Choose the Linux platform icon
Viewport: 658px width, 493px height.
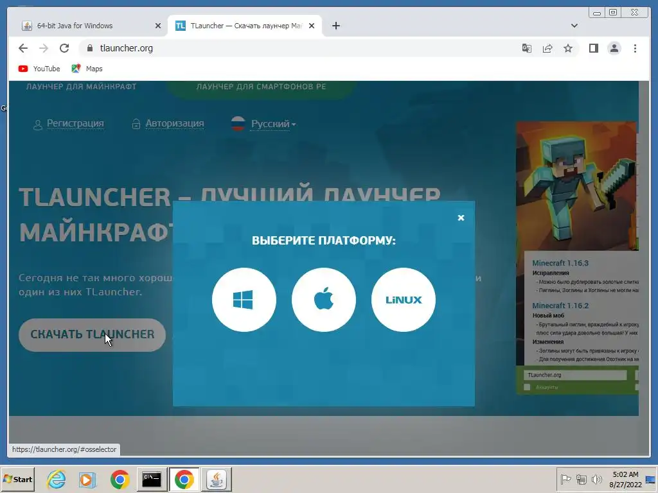[x=404, y=300]
